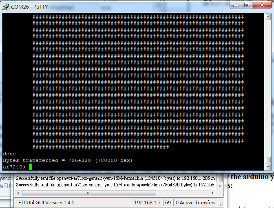Minimize the COM26 PuTTY window
Image resolution: width=274 pixels, height=208 pixels.
[236, 5]
